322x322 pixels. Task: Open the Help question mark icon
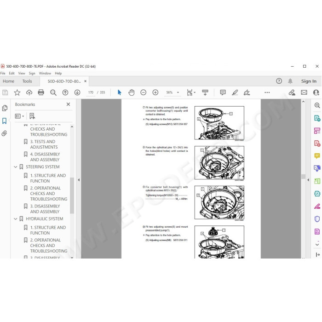[x=279, y=81]
